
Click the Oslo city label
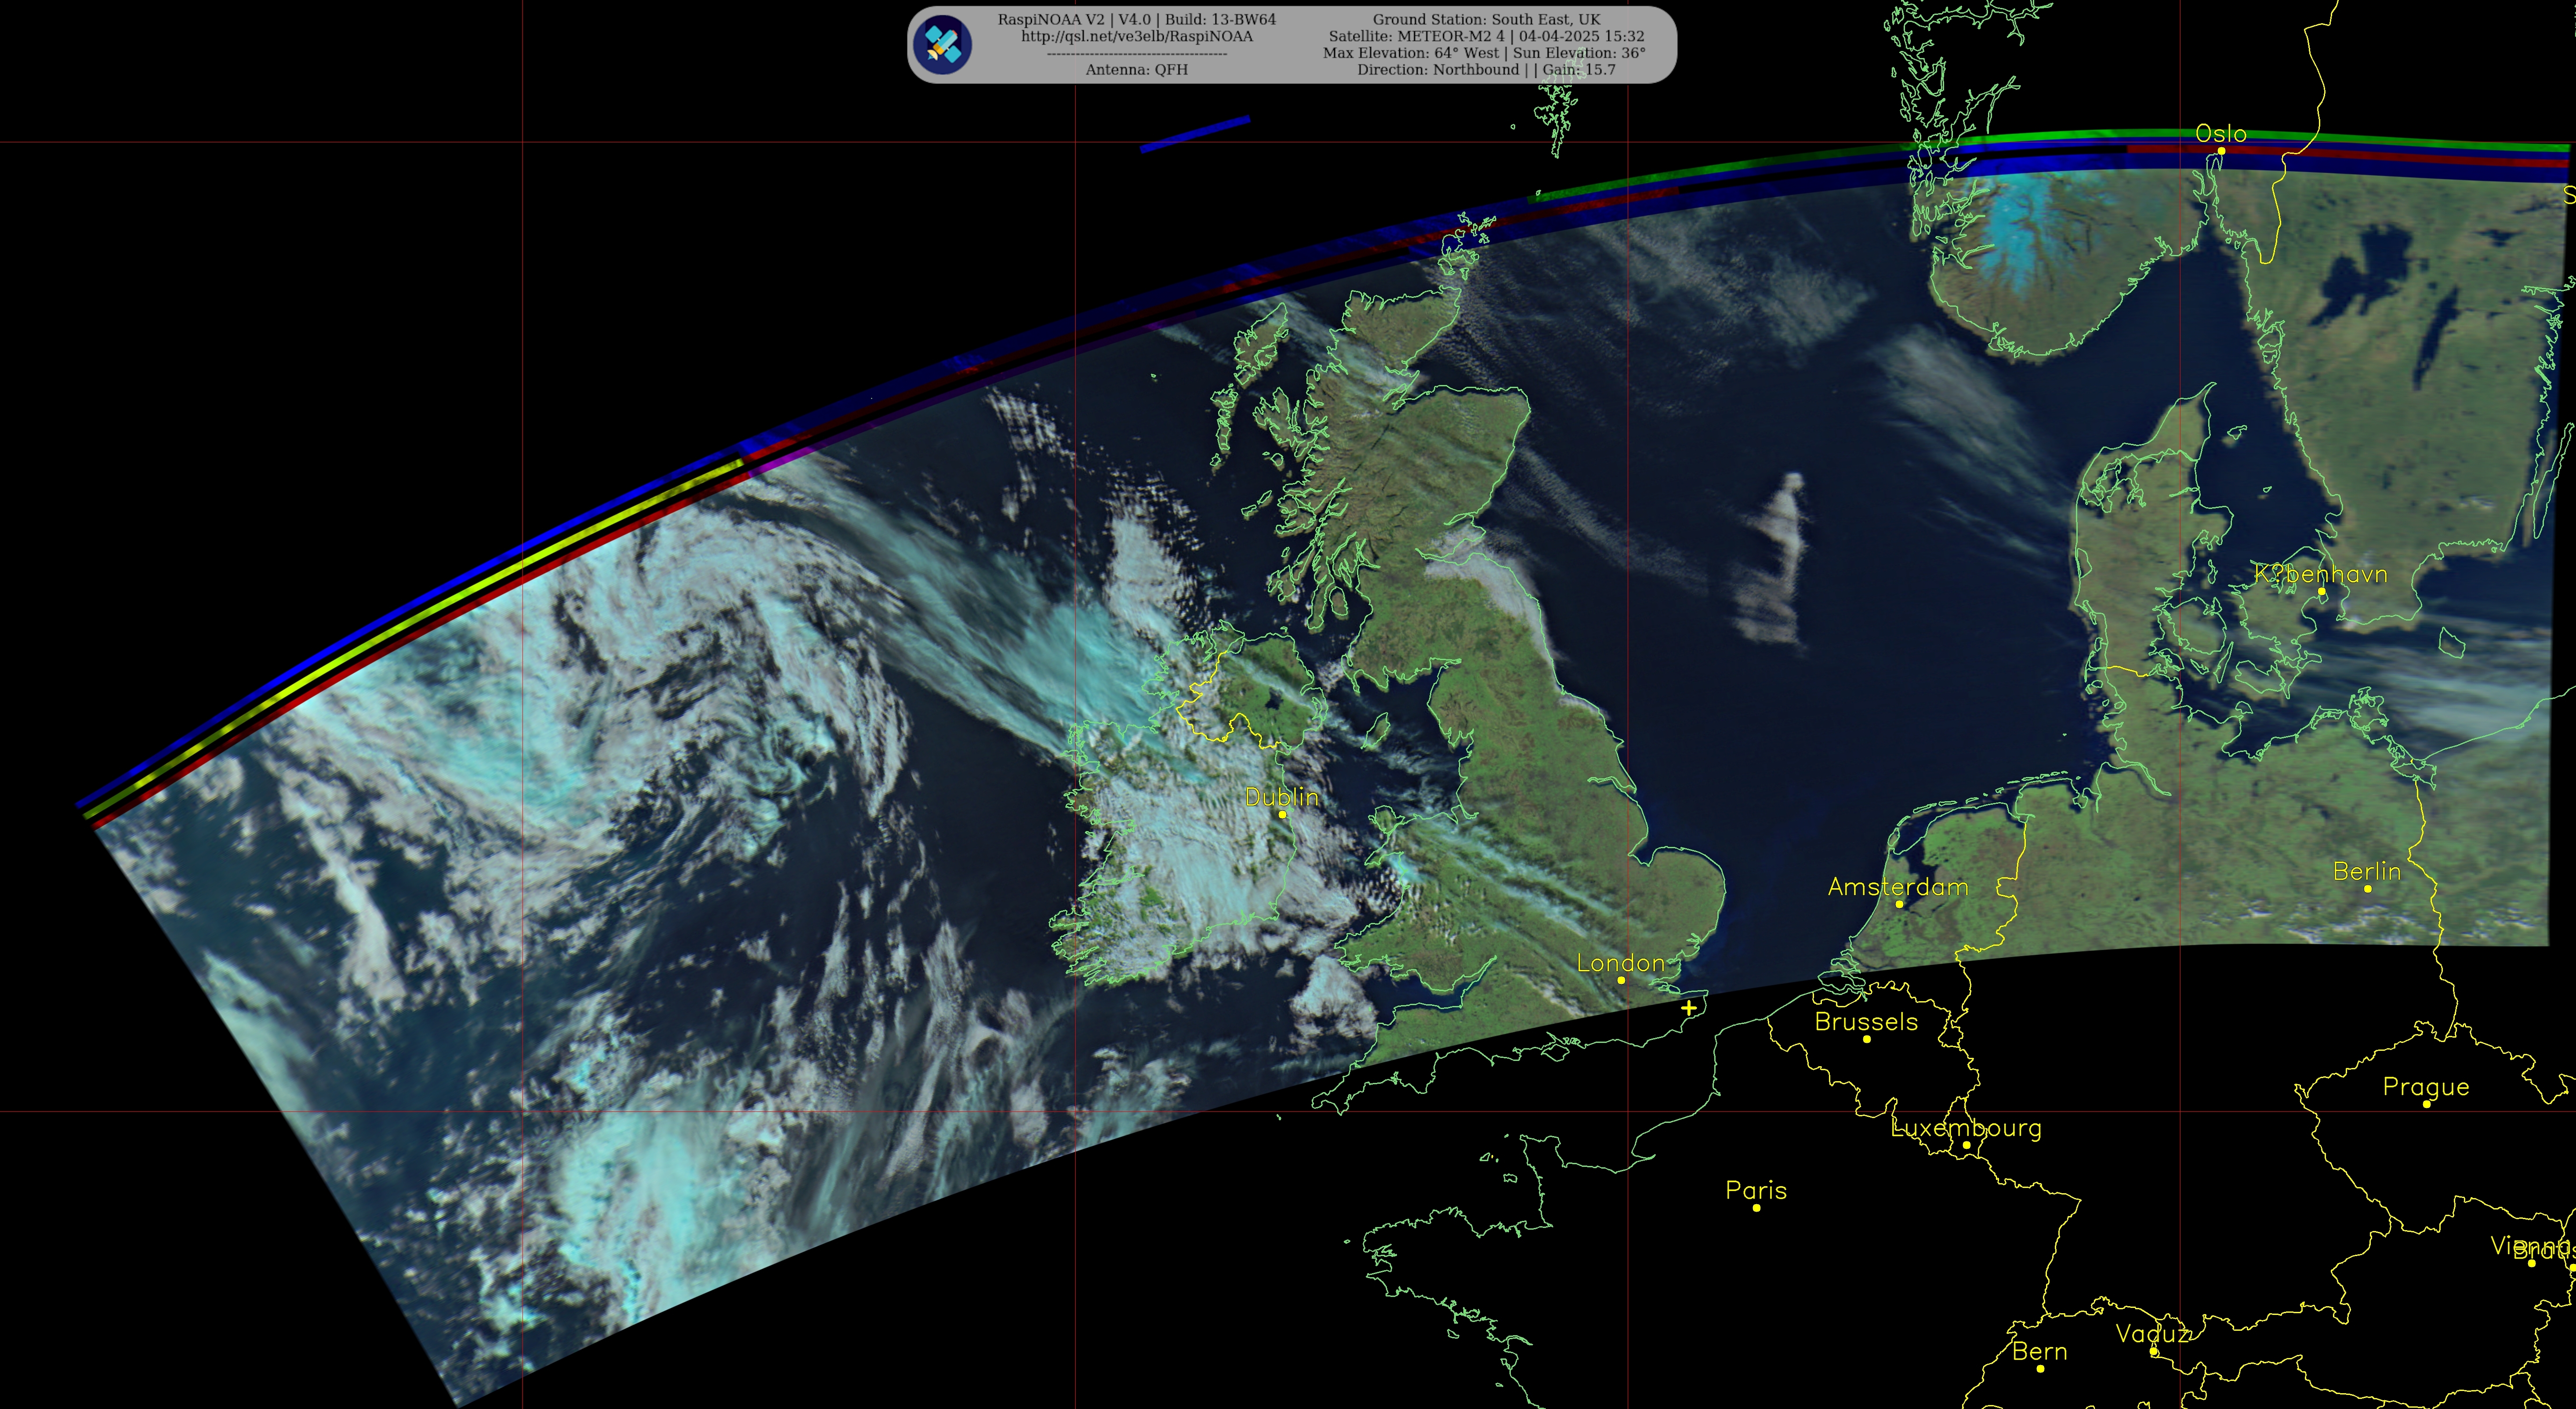click(2220, 133)
